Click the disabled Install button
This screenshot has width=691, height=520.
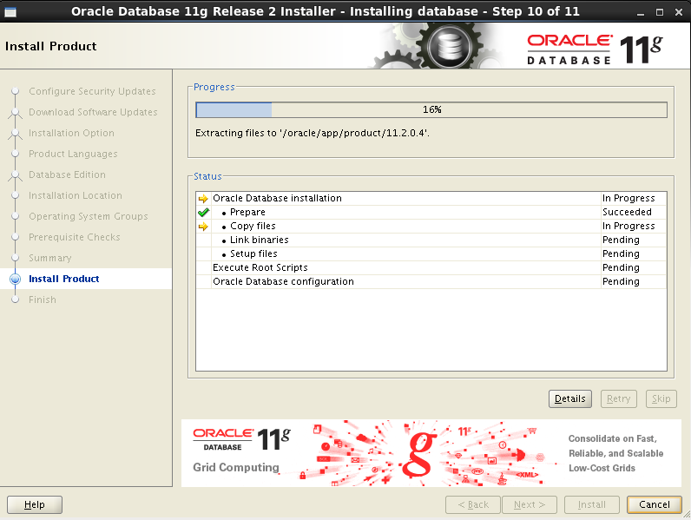592,504
